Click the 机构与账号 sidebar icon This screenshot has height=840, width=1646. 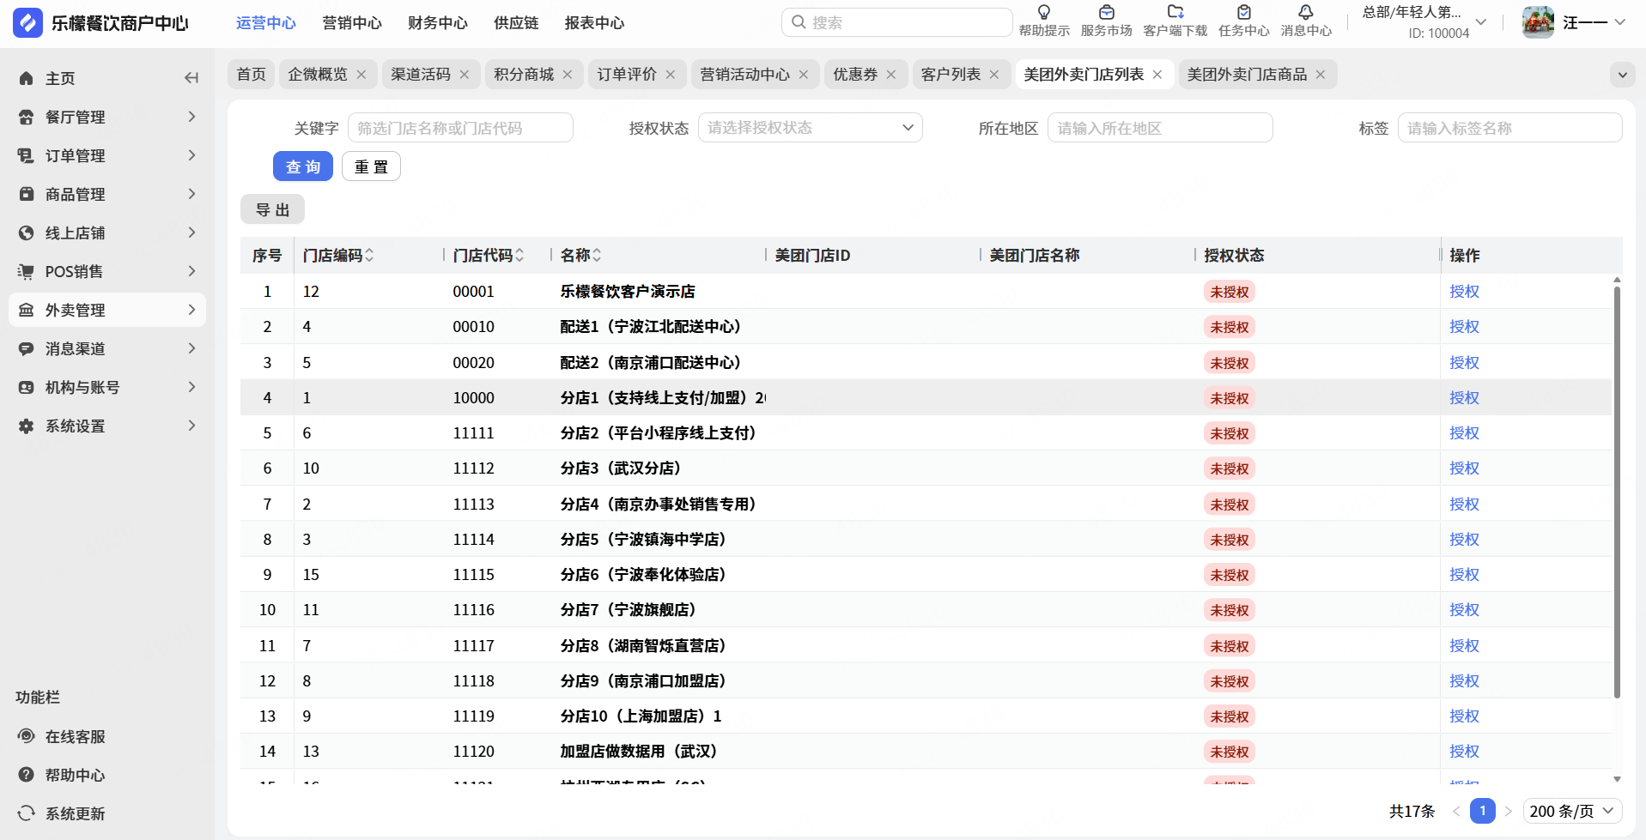[27, 387]
